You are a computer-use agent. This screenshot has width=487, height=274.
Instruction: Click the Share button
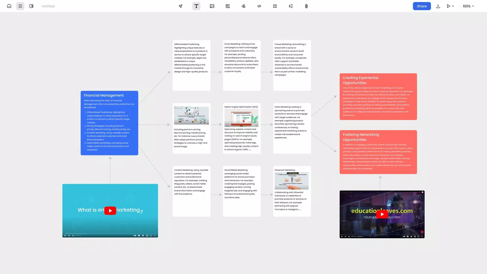coord(422,6)
